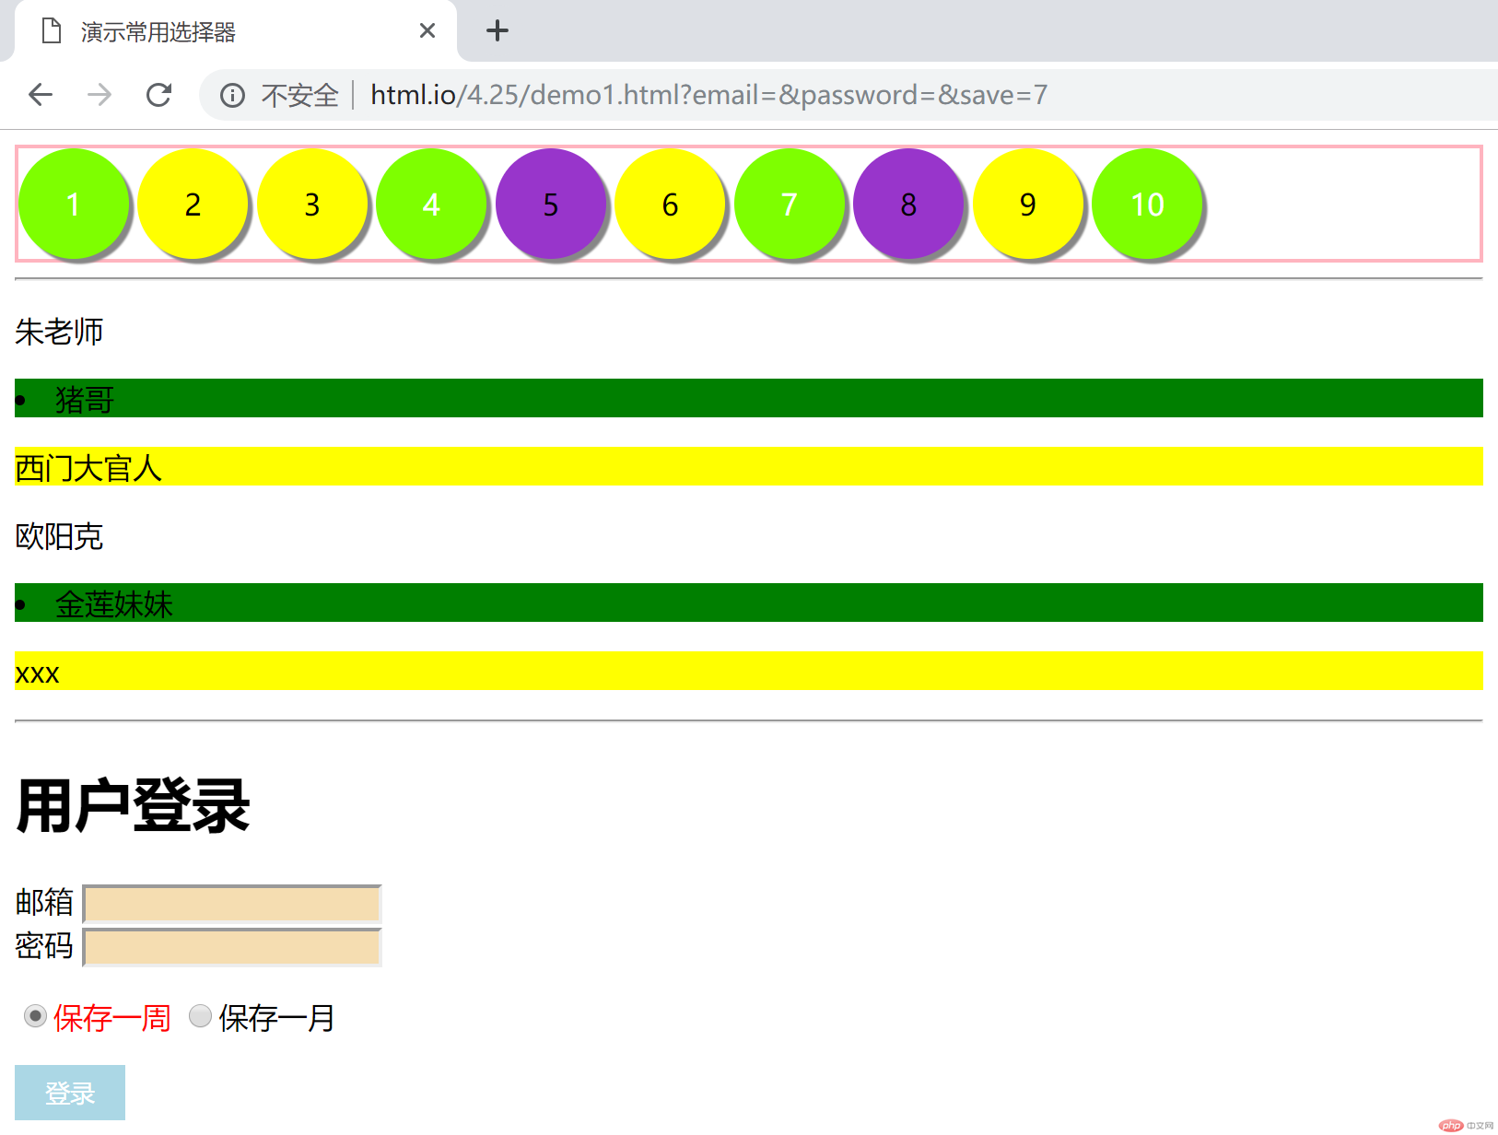Click the yellow row xxx

tap(749, 671)
